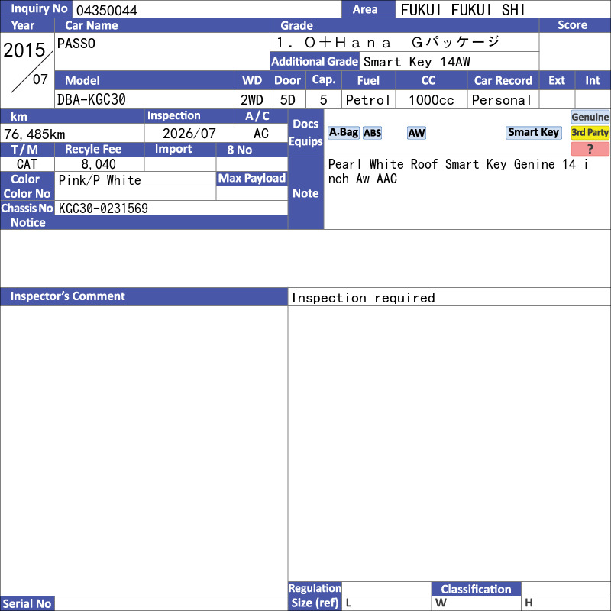Click the Additional Grade label
The width and height of the screenshot is (611, 611).
tap(315, 62)
